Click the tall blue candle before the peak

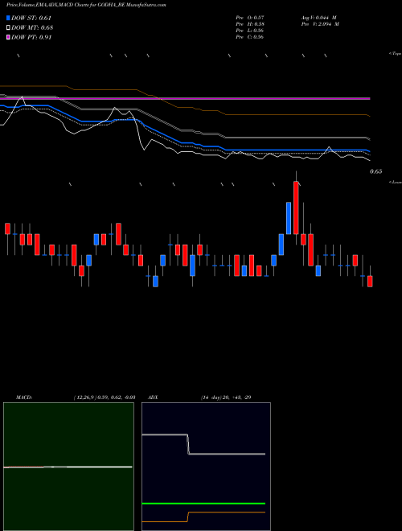tap(289, 218)
